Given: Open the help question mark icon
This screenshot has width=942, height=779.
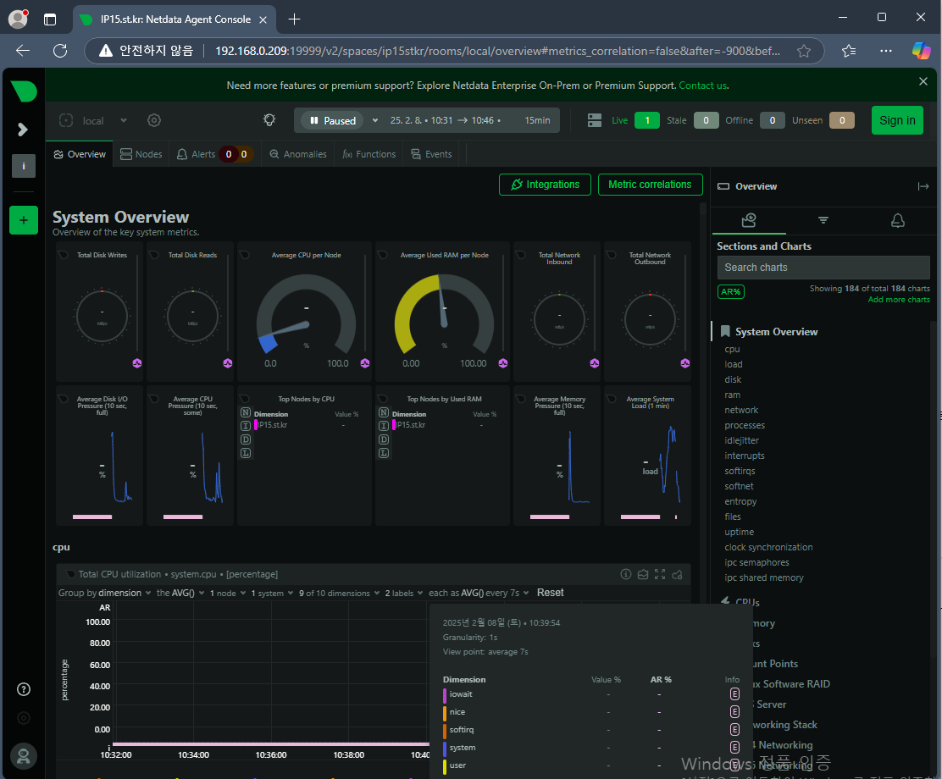Looking at the screenshot, I should pyautogui.click(x=24, y=689).
